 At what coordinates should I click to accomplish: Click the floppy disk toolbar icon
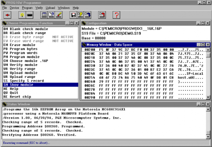point(73,15)
